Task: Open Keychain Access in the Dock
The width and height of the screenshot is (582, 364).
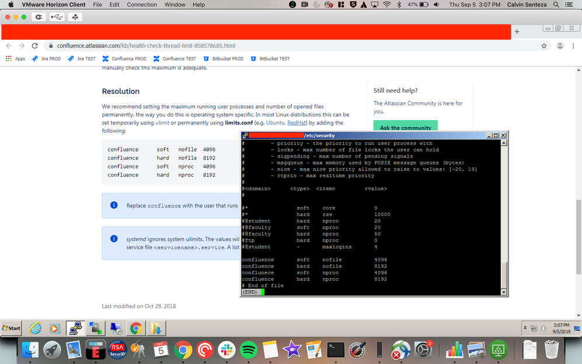Action: (x=139, y=350)
